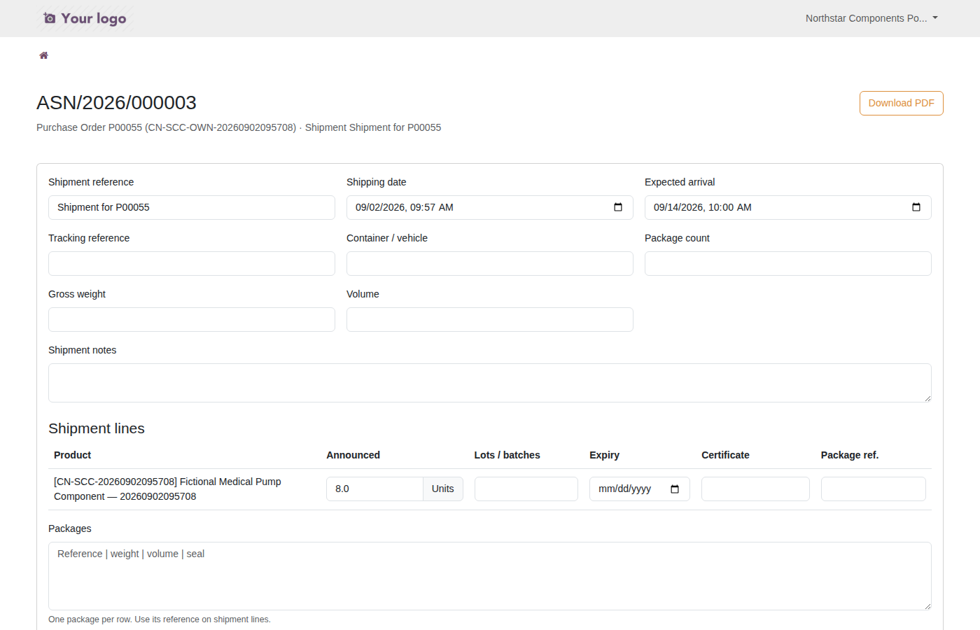This screenshot has height=630, width=980.
Task: Open Expected arrival calendar picker icon
Action: (x=916, y=207)
